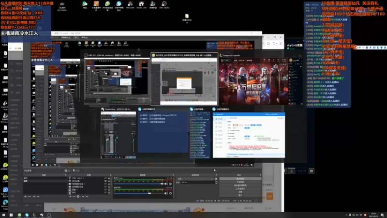387x218 pixels.
Task: Open OBS Studio desktop shortcut
Action: tap(164, 5)
